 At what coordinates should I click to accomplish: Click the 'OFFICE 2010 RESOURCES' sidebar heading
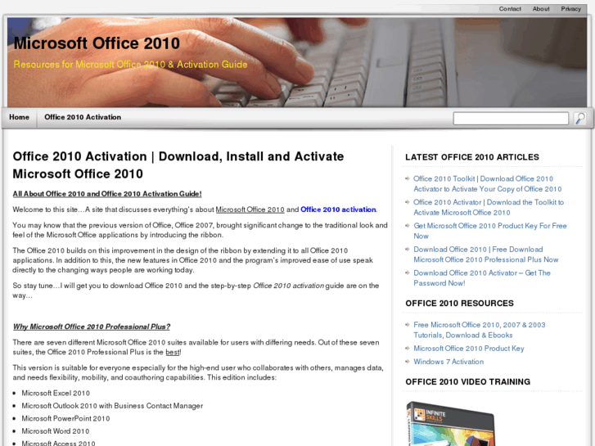(x=459, y=304)
